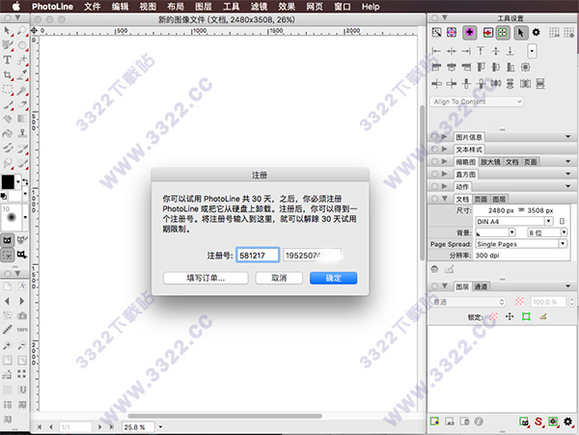The height and width of the screenshot is (435, 579).
Task: Activate the magenta plus layer mode icon
Action: coord(469,33)
